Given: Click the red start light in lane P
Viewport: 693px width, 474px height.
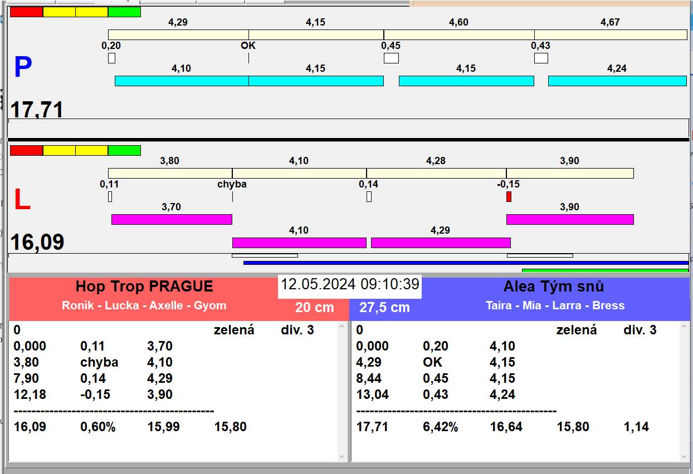Looking at the screenshot, I should (26, 12).
